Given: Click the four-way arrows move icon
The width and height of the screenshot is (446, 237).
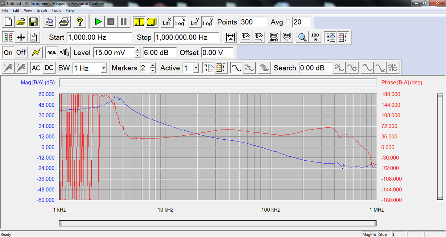Looking at the screenshot, I should click(21, 37).
